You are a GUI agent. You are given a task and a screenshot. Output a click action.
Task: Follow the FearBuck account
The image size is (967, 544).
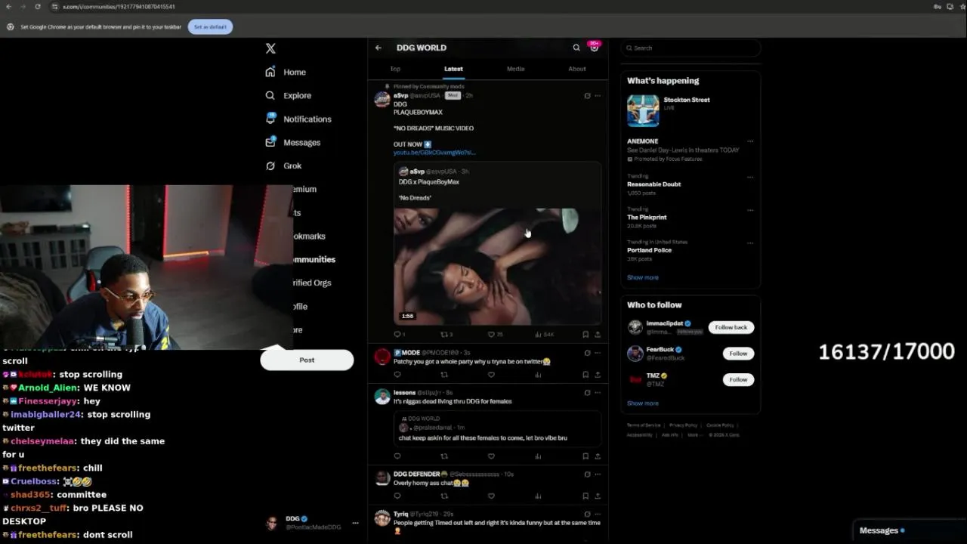coord(738,354)
